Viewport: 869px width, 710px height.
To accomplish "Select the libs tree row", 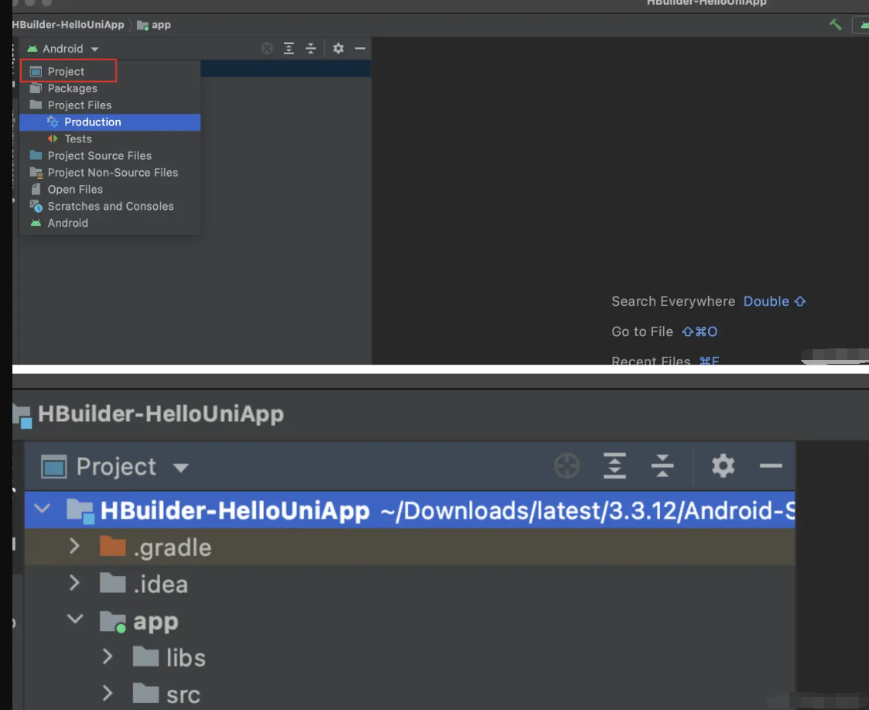I will (x=409, y=657).
